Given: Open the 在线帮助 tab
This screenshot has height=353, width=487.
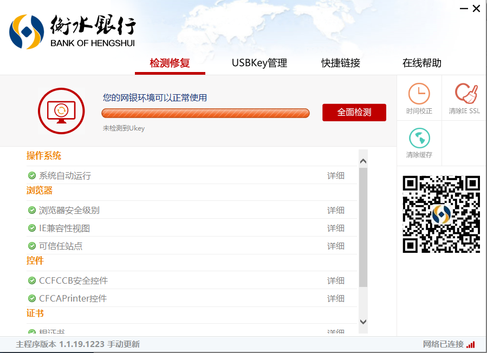Looking at the screenshot, I should 423,63.
